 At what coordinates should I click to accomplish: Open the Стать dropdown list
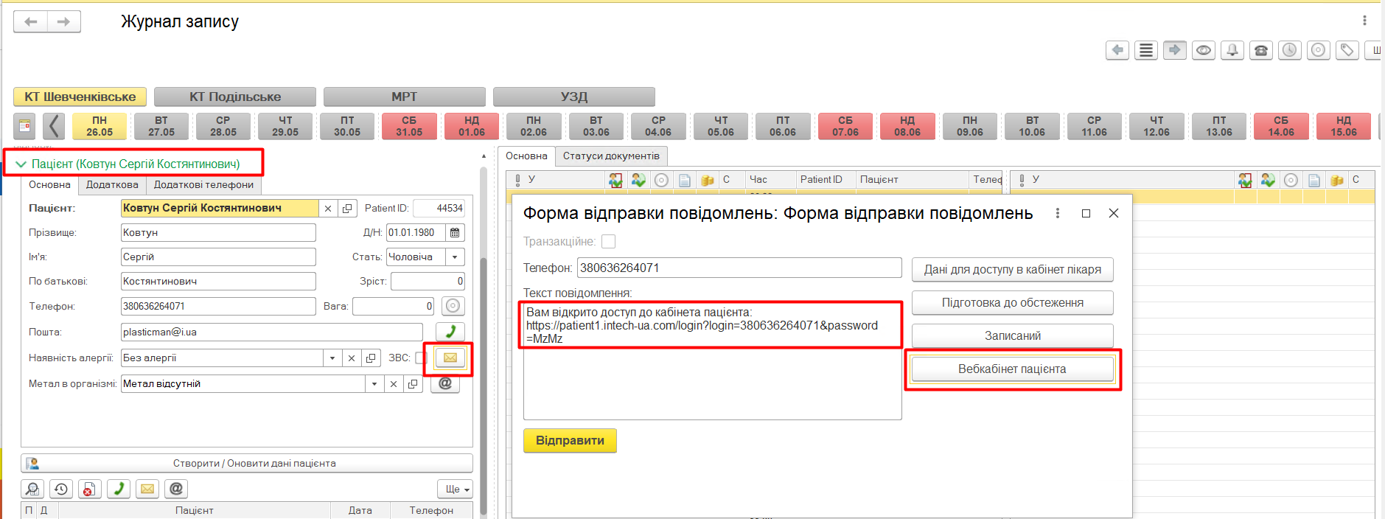[455, 257]
